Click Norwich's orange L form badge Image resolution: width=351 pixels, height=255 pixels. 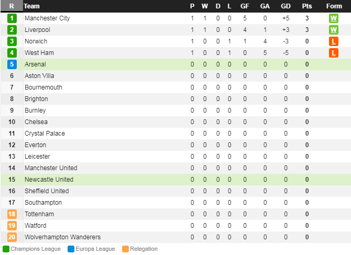334,41
